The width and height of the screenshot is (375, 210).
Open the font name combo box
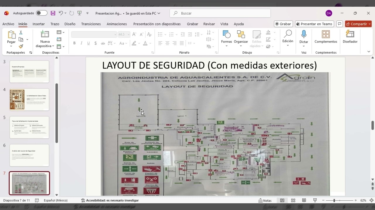[x=94, y=34]
